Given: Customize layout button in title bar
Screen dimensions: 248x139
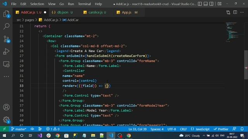Looking at the screenshot, I should [220, 4].
